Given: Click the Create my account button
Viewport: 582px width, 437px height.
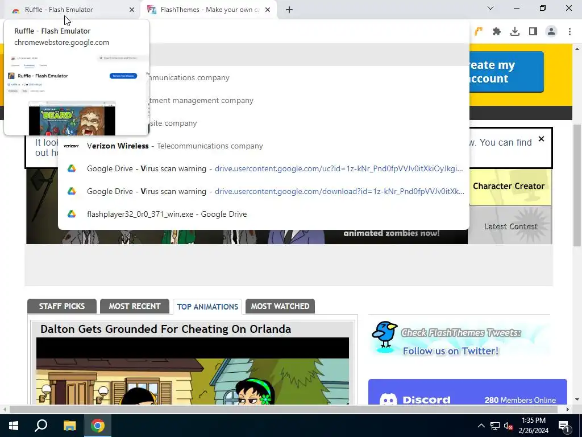Looking at the screenshot, I should pos(506,72).
